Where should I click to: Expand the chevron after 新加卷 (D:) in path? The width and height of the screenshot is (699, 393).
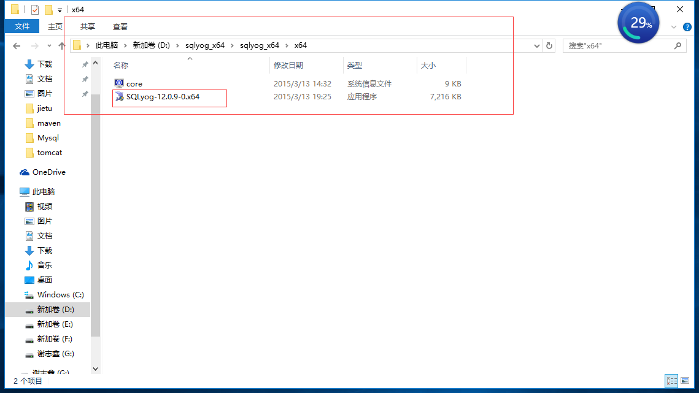click(177, 45)
